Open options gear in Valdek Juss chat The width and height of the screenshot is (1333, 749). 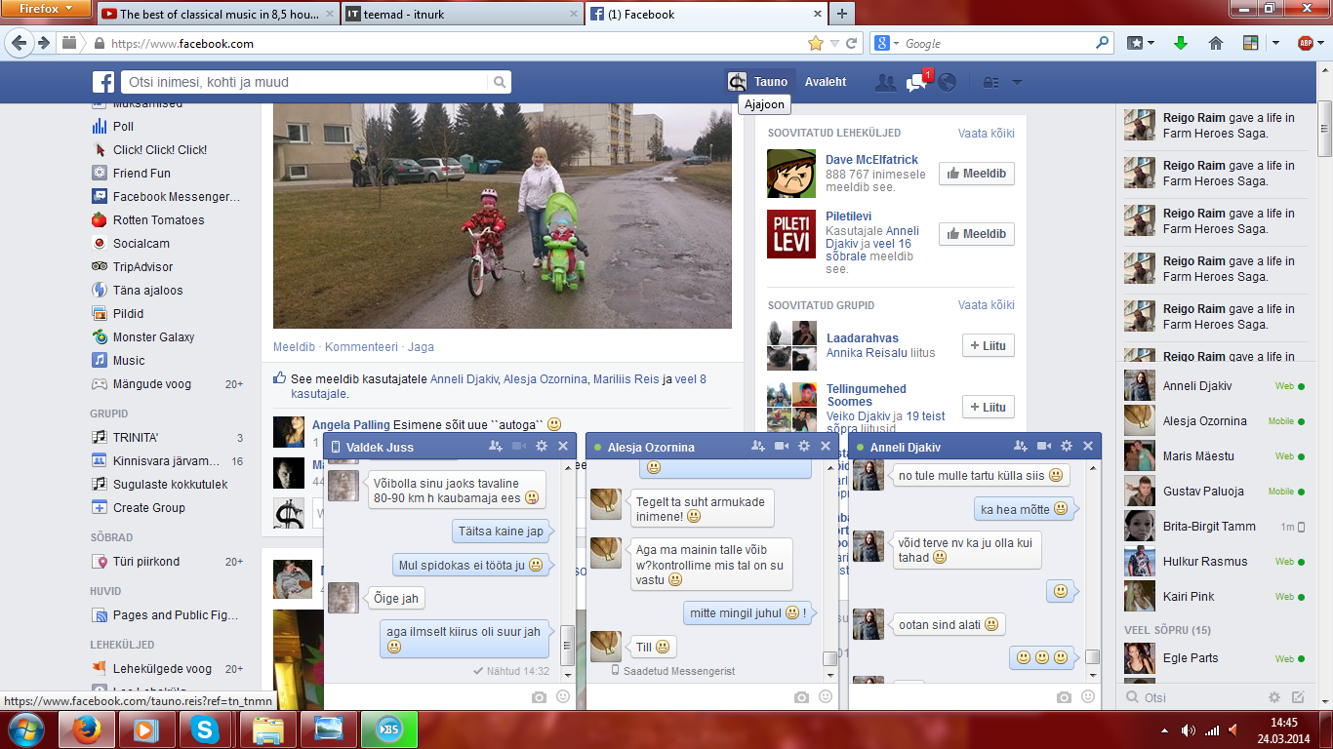click(x=542, y=447)
